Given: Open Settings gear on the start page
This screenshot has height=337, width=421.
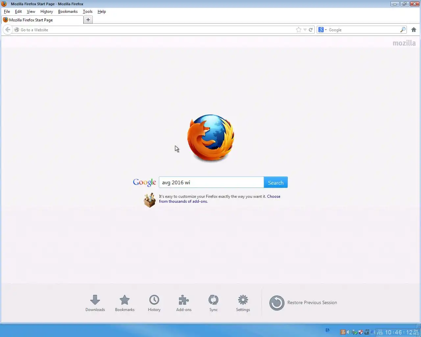Looking at the screenshot, I should [243, 300].
